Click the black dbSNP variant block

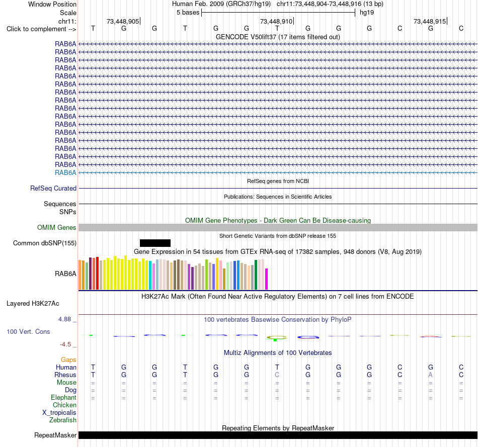(155, 243)
